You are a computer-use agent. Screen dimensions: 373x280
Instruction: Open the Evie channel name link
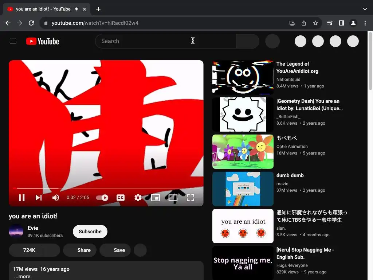[33, 228]
